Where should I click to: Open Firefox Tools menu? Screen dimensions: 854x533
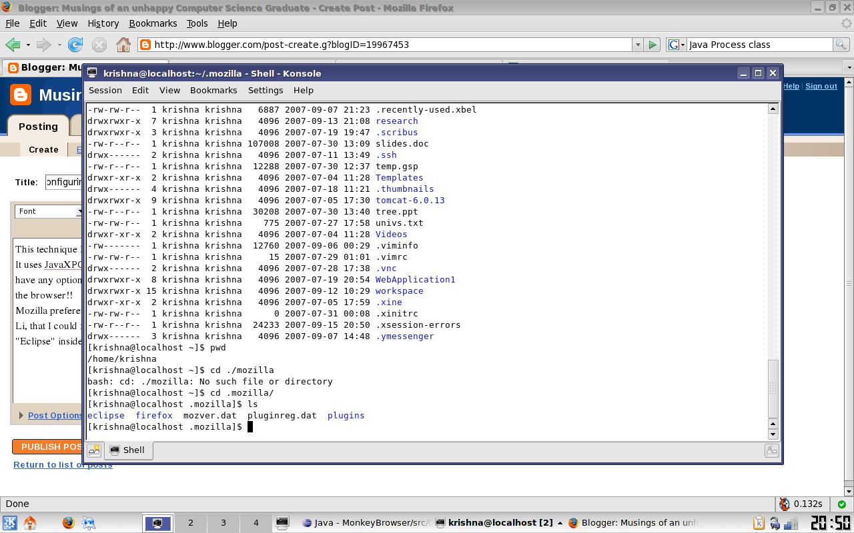point(197,23)
